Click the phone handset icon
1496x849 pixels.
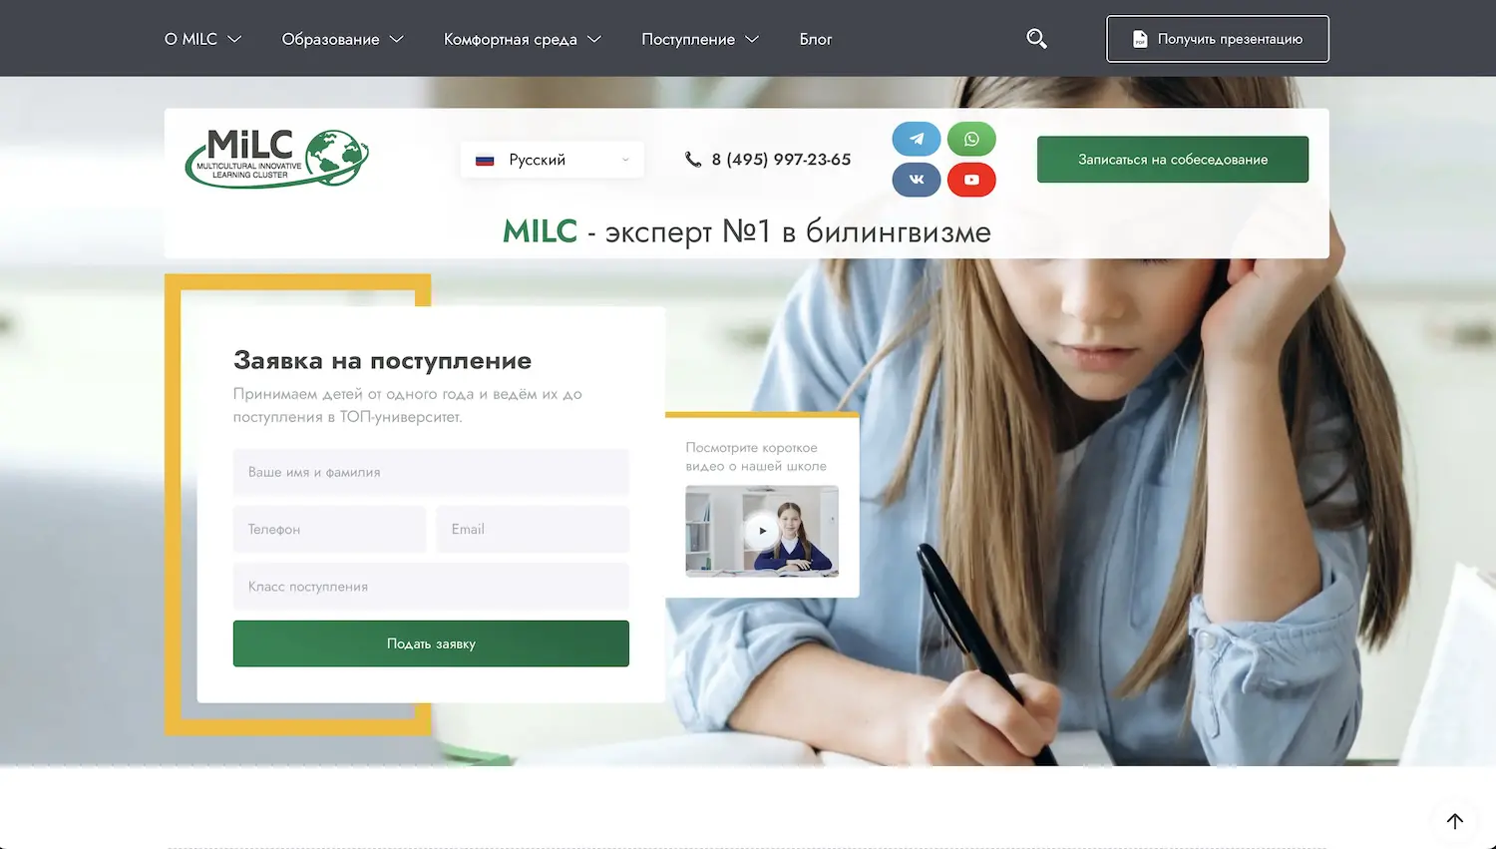click(x=693, y=160)
